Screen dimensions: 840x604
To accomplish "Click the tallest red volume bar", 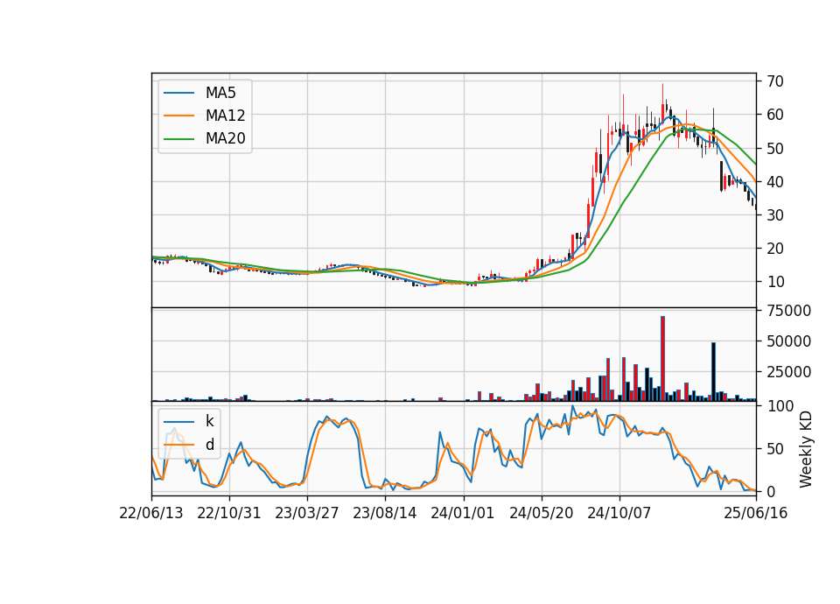I will [x=662, y=359].
